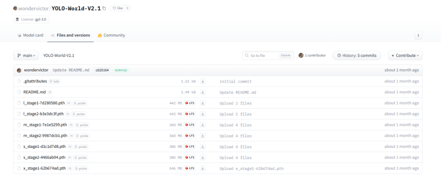Open the m_stage2-9987dcb1.pth file

45,136
